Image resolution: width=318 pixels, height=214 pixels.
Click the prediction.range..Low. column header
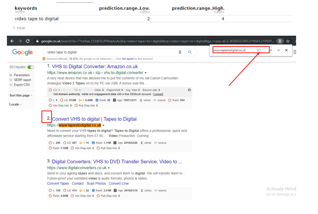(125, 8)
